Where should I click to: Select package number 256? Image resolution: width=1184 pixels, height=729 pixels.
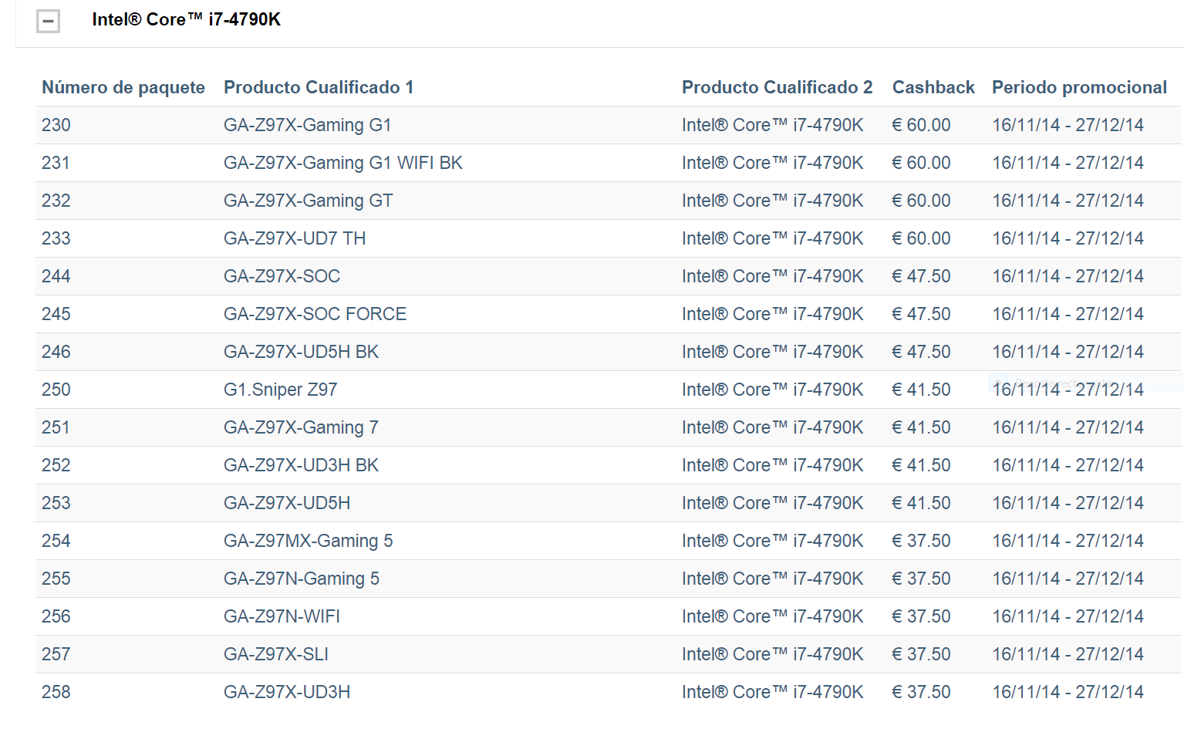(56, 616)
